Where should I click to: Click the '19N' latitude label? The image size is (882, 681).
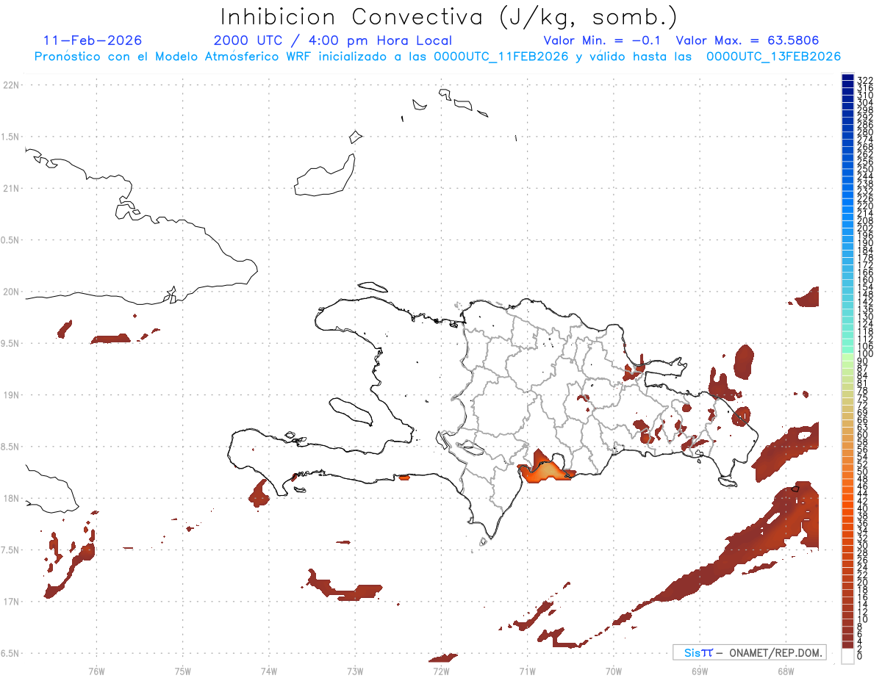pos(11,395)
